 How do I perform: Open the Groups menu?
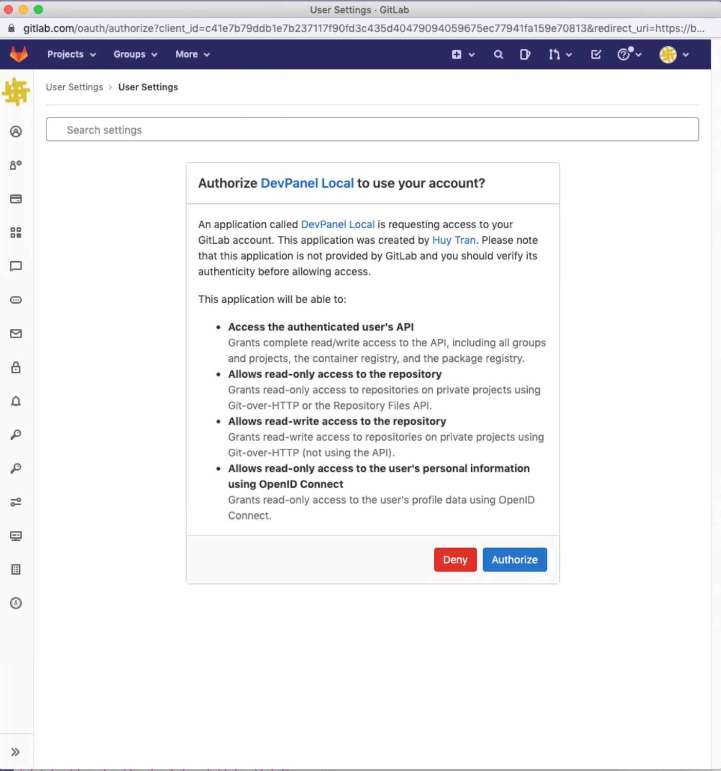click(135, 54)
